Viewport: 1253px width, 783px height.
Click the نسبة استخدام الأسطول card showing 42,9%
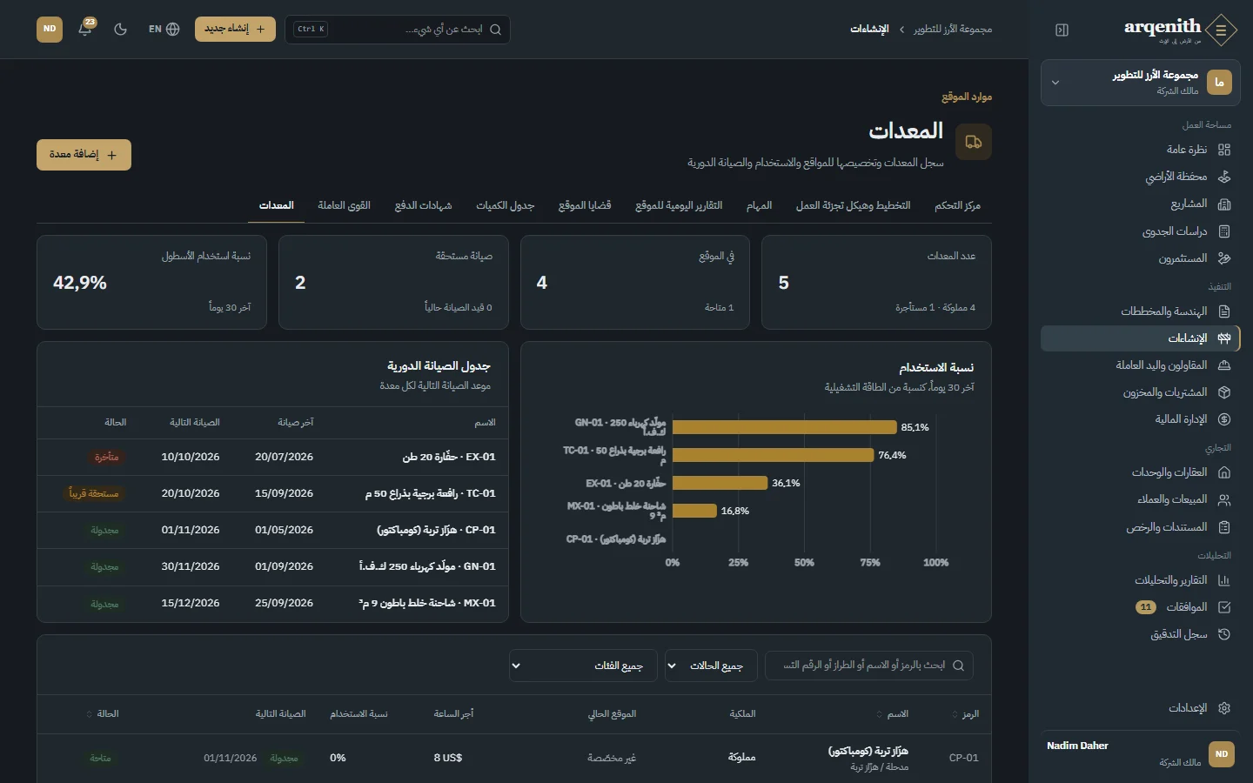click(151, 282)
